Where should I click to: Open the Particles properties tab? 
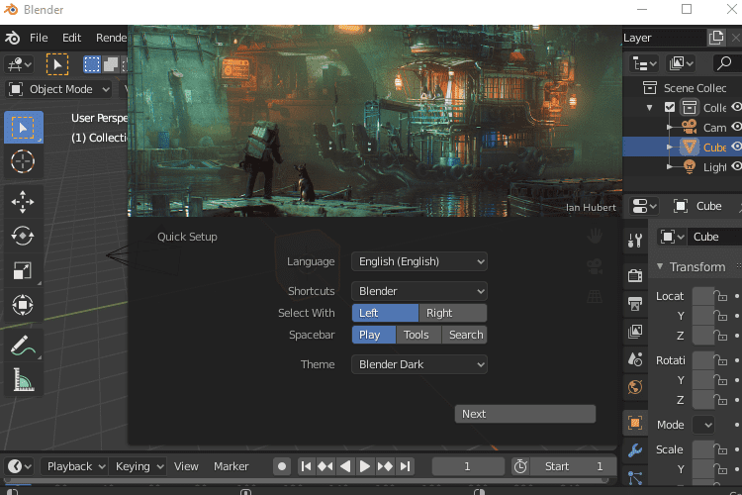click(635, 477)
